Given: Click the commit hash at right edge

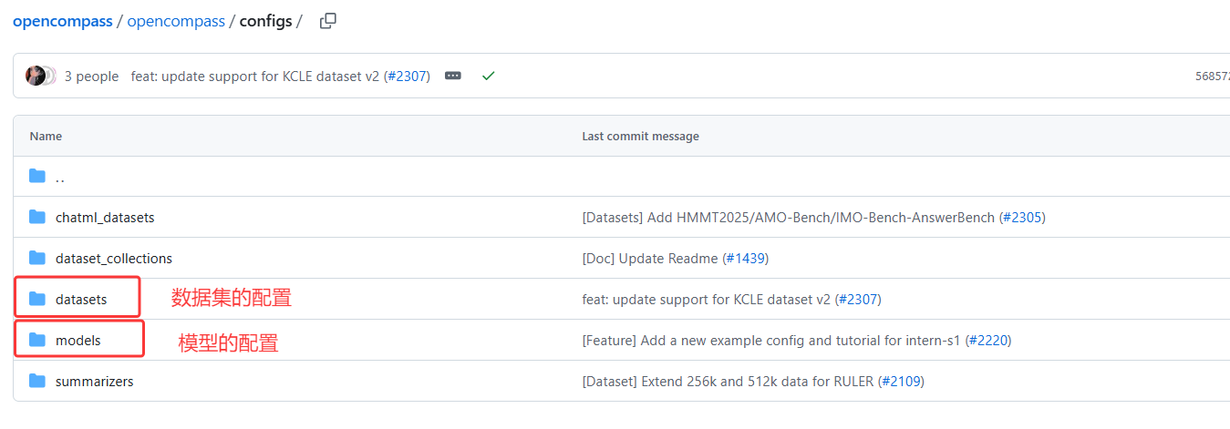Looking at the screenshot, I should coord(1212,77).
